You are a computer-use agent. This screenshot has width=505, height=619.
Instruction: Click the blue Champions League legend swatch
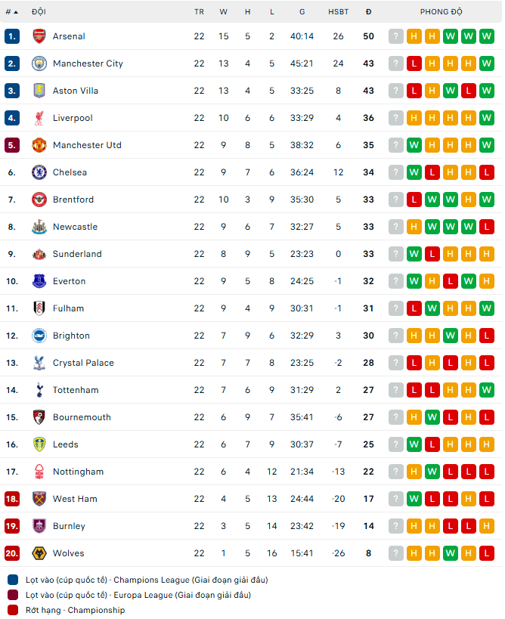[13, 580]
